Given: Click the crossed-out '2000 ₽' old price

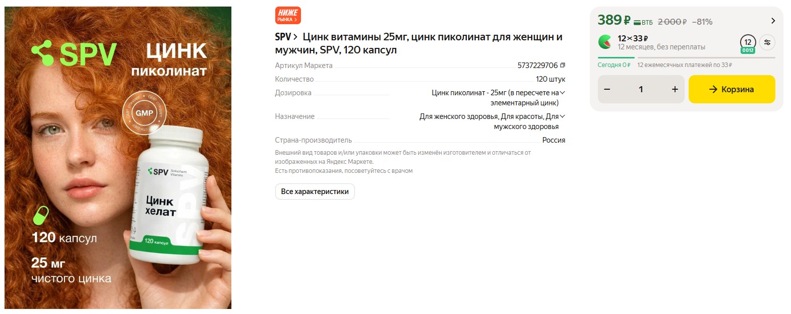Looking at the screenshot, I should tap(672, 22).
